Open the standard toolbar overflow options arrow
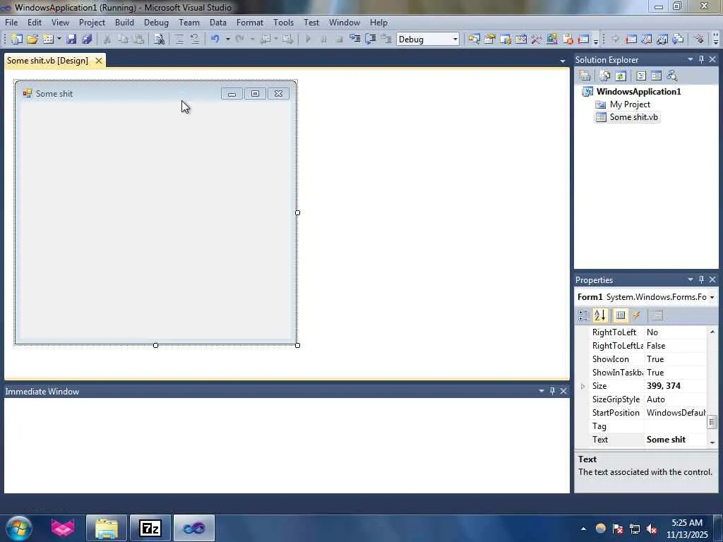The height and width of the screenshot is (542, 723). [x=596, y=40]
